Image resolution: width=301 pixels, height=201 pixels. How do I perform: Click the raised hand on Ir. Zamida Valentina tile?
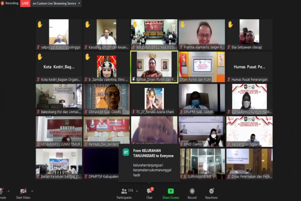pyautogui.click(x=88, y=57)
